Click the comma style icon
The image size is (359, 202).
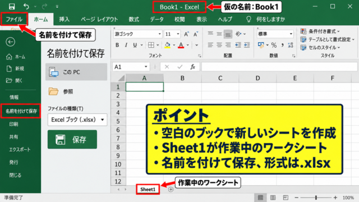coord(283,45)
